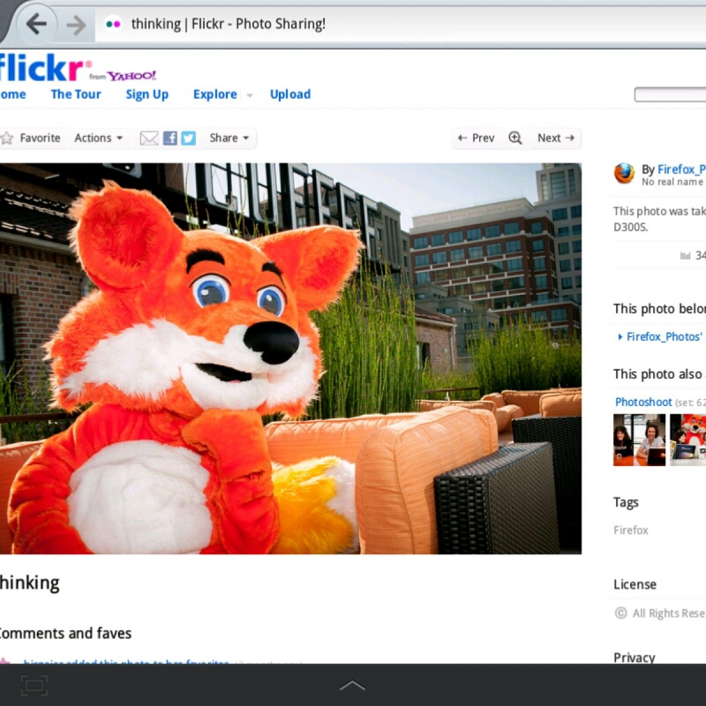
Task: Zoom photo with magnifier icon
Action: point(515,138)
